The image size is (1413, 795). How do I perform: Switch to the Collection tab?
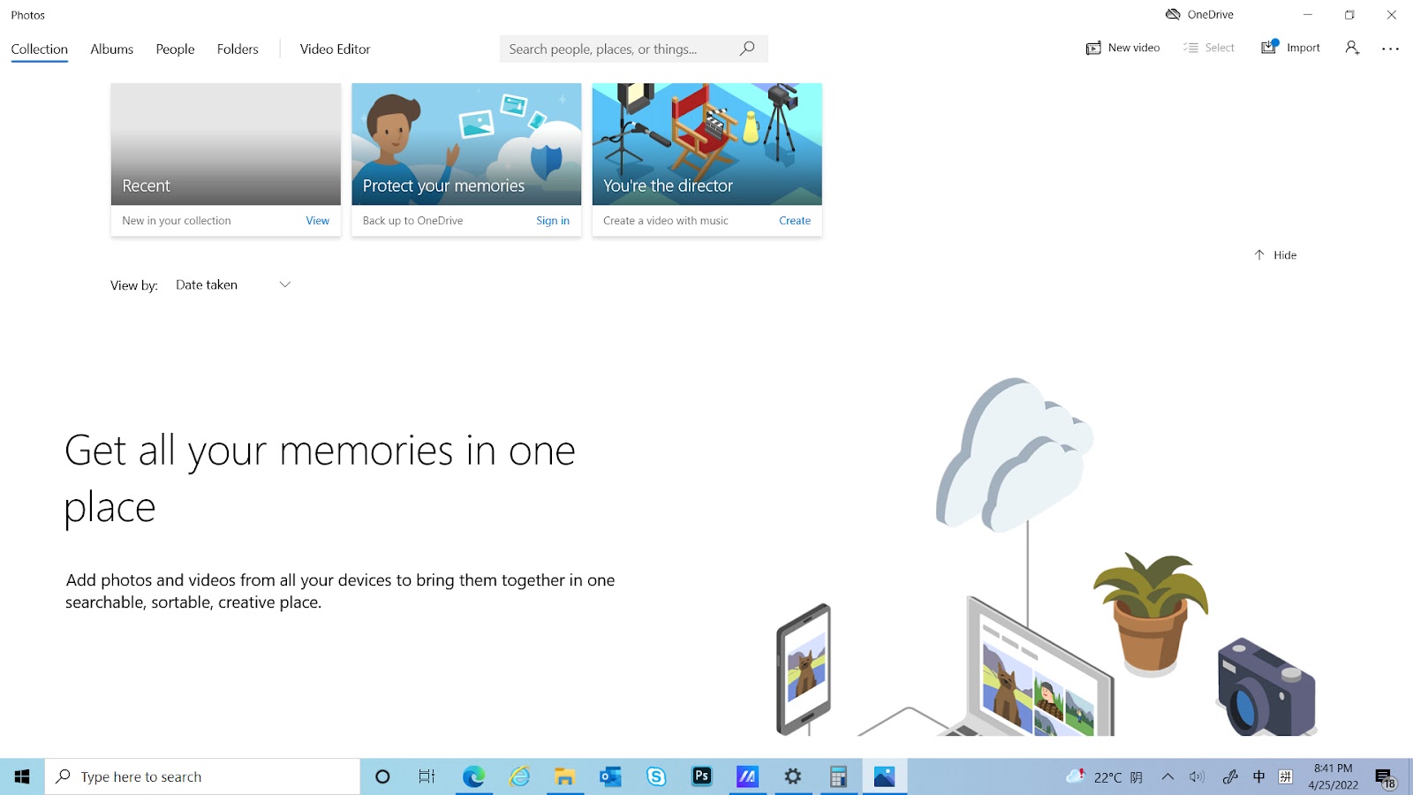point(39,49)
